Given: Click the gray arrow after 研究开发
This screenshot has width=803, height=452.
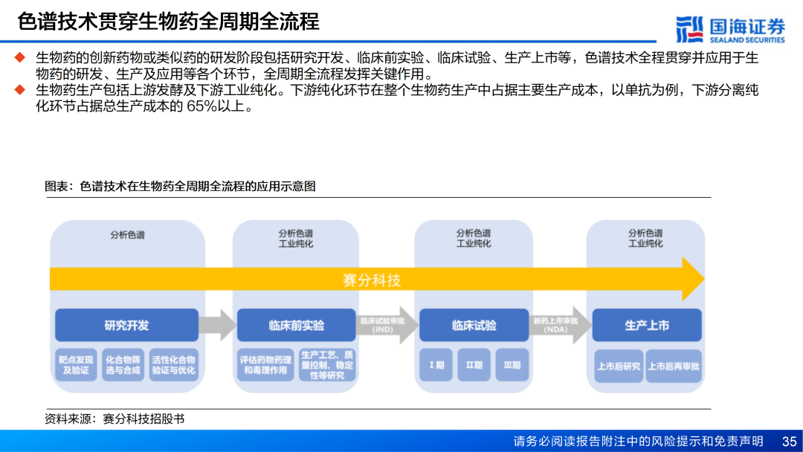Looking at the screenshot, I should click(217, 326).
